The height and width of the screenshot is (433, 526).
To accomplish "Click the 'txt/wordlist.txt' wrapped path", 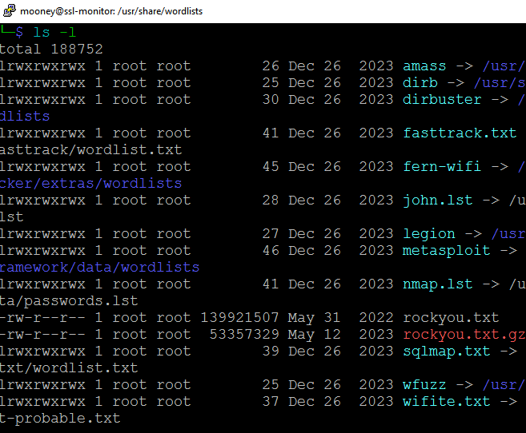I will click(69, 367).
